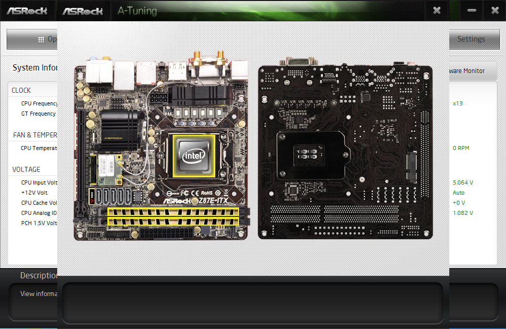506x329 pixels.
Task: Click the ASRock logo of the main window
Action: tap(27, 11)
